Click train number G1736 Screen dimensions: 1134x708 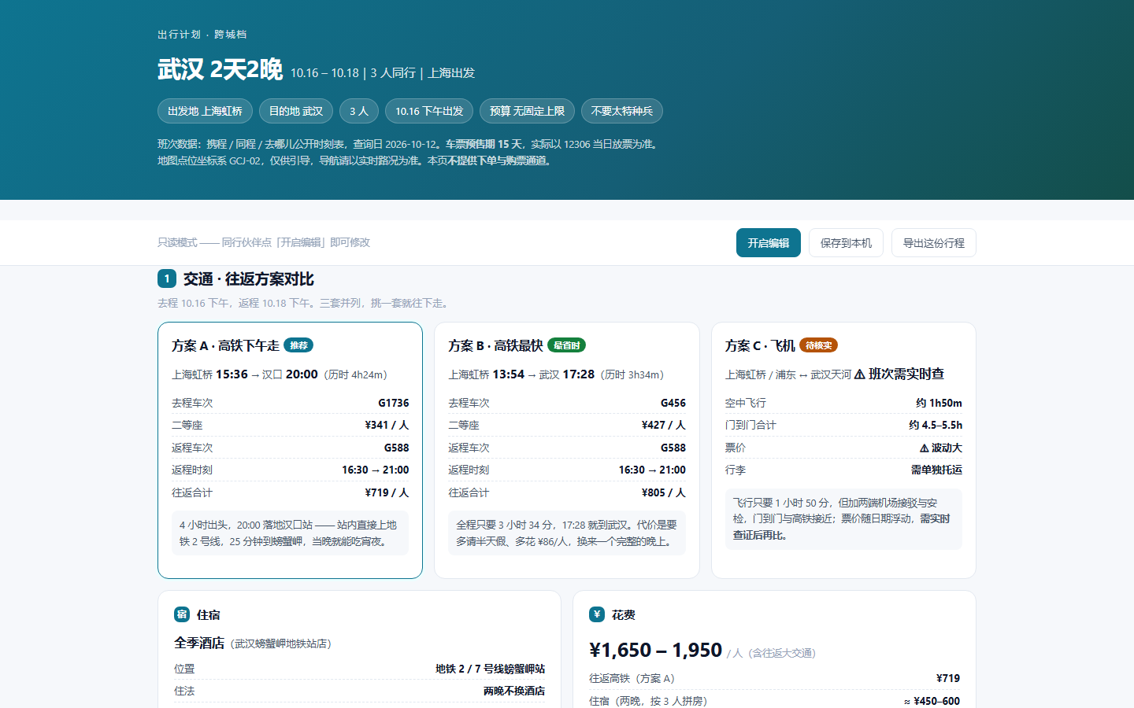[394, 403]
